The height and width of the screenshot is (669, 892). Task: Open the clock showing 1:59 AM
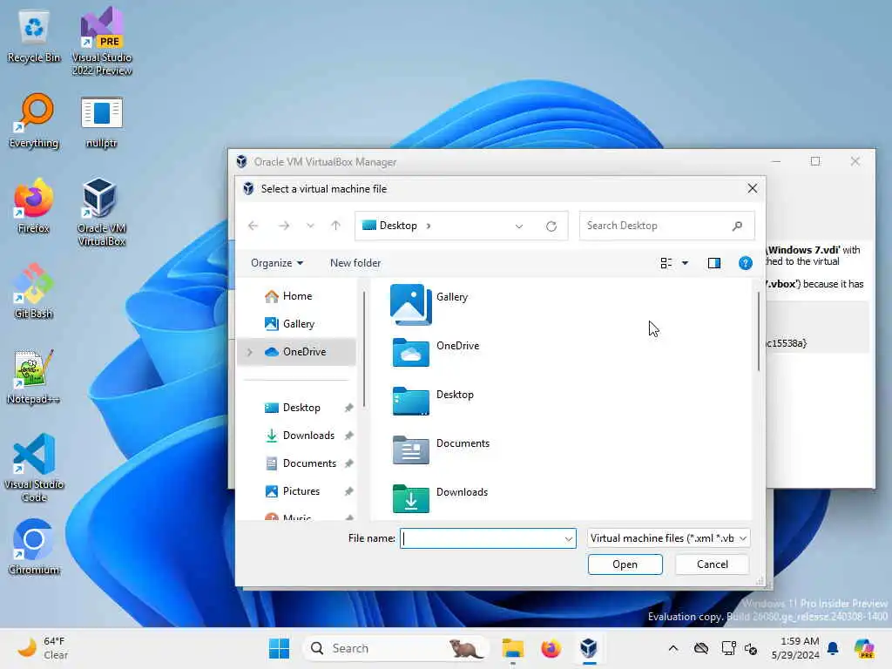[795, 648]
